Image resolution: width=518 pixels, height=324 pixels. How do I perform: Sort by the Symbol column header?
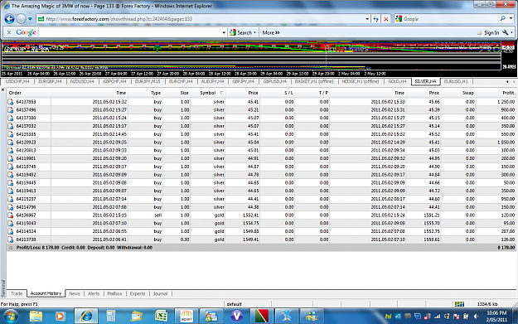pyautogui.click(x=208, y=93)
